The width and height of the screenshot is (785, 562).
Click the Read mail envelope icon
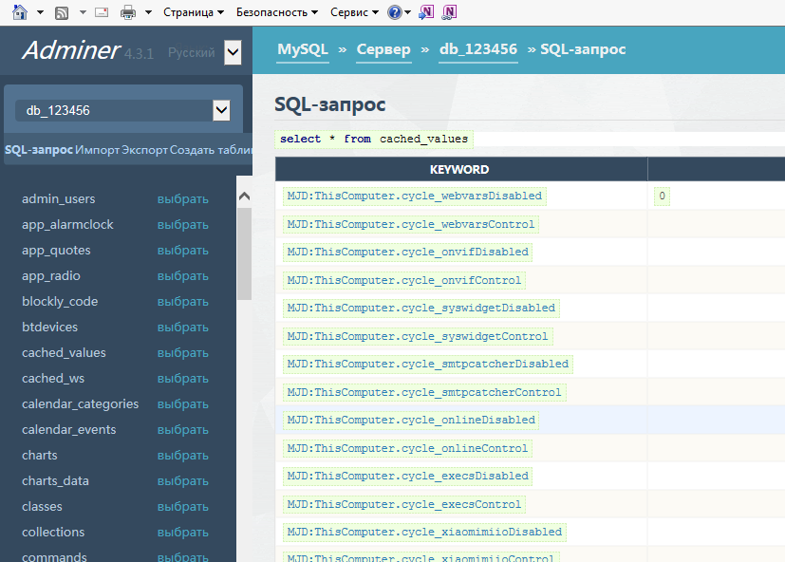pos(102,12)
